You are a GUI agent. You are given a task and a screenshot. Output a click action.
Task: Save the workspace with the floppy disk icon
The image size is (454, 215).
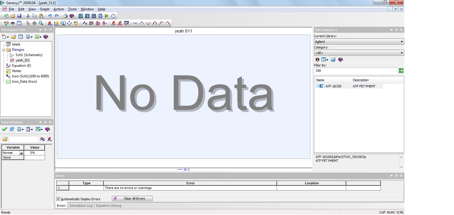(19, 16)
